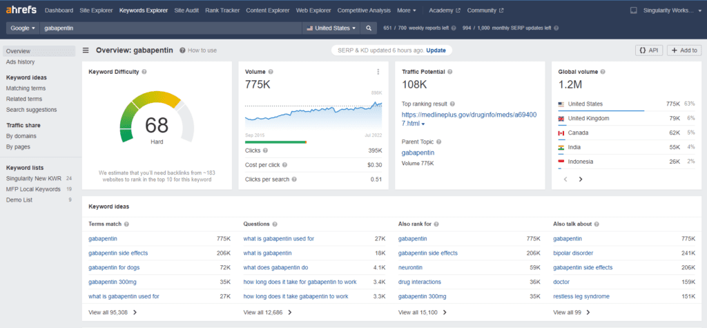Open the Community external link
The height and width of the screenshot is (328, 707).
click(x=485, y=10)
